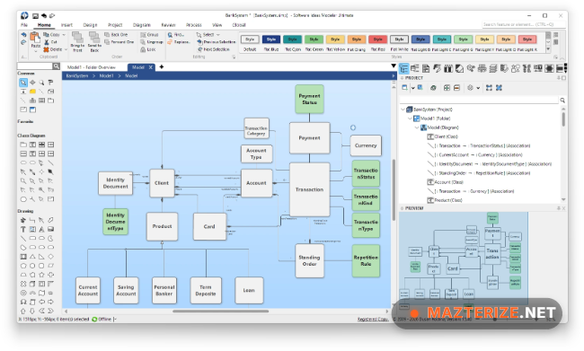
Task: Close the Model diagram tab
Action: (x=150, y=67)
